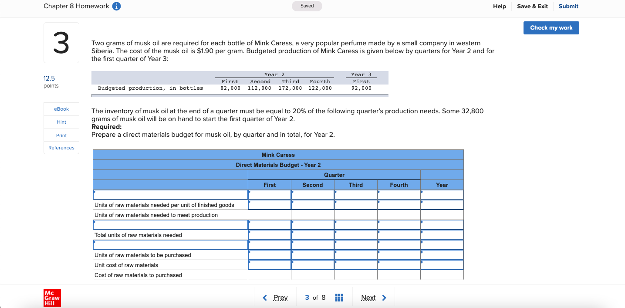Open the Fourth quarter dropdown above total units needed
The height and width of the screenshot is (308, 625).
(x=399, y=225)
